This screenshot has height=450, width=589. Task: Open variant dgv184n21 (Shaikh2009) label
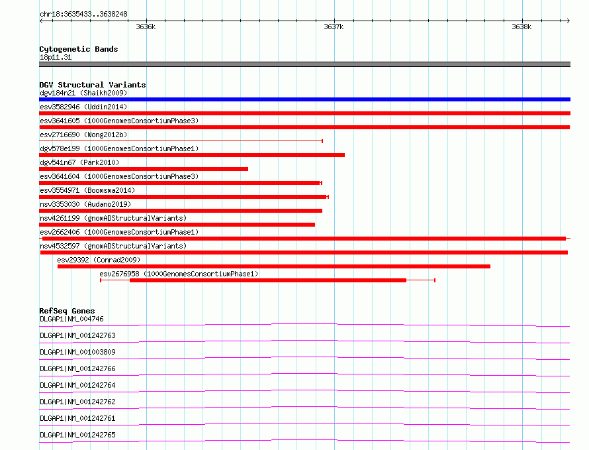click(83, 93)
